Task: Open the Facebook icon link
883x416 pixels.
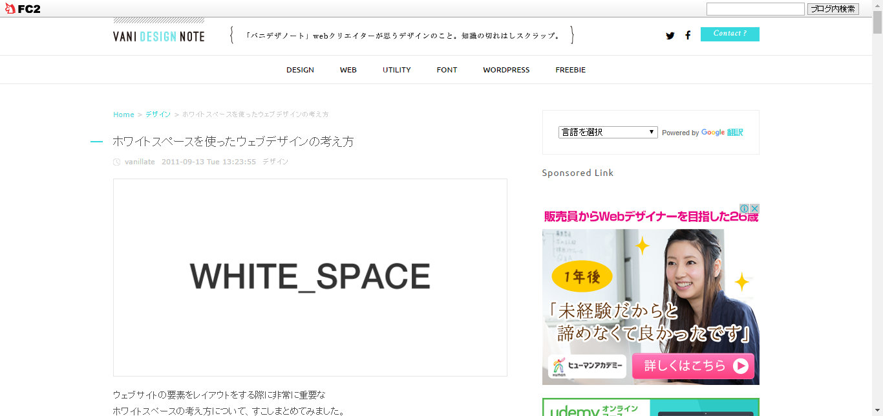Action: 688,36
